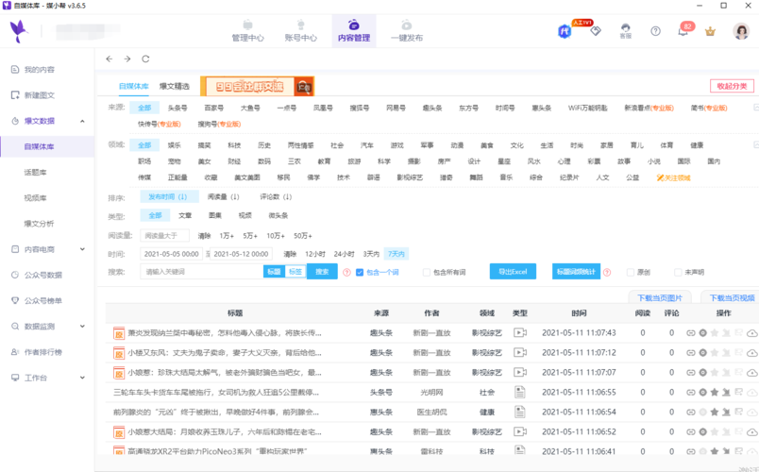Open 话题库 in the sidebar
Screen dimensions: 759x472
click(35, 173)
